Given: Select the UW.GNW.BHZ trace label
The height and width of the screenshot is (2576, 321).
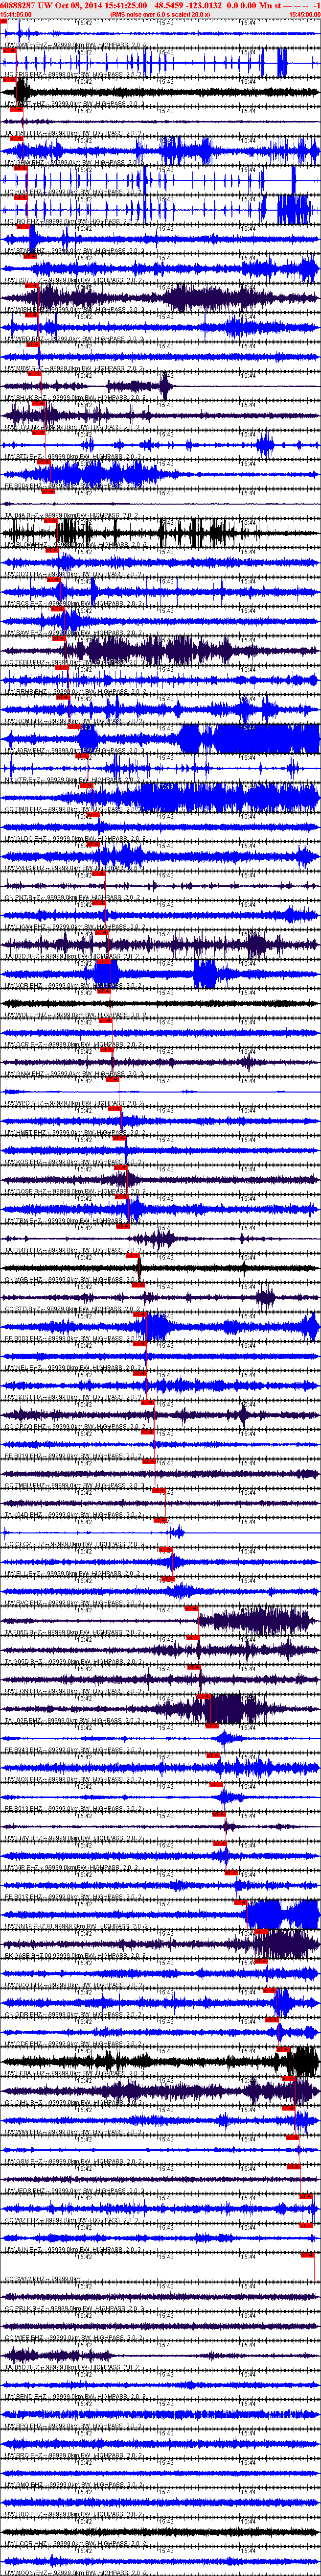Looking at the screenshot, I should [75, 1072].
